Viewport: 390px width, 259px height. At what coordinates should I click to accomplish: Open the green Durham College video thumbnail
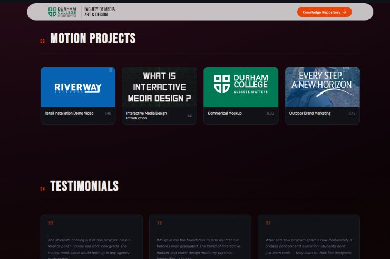tap(241, 87)
